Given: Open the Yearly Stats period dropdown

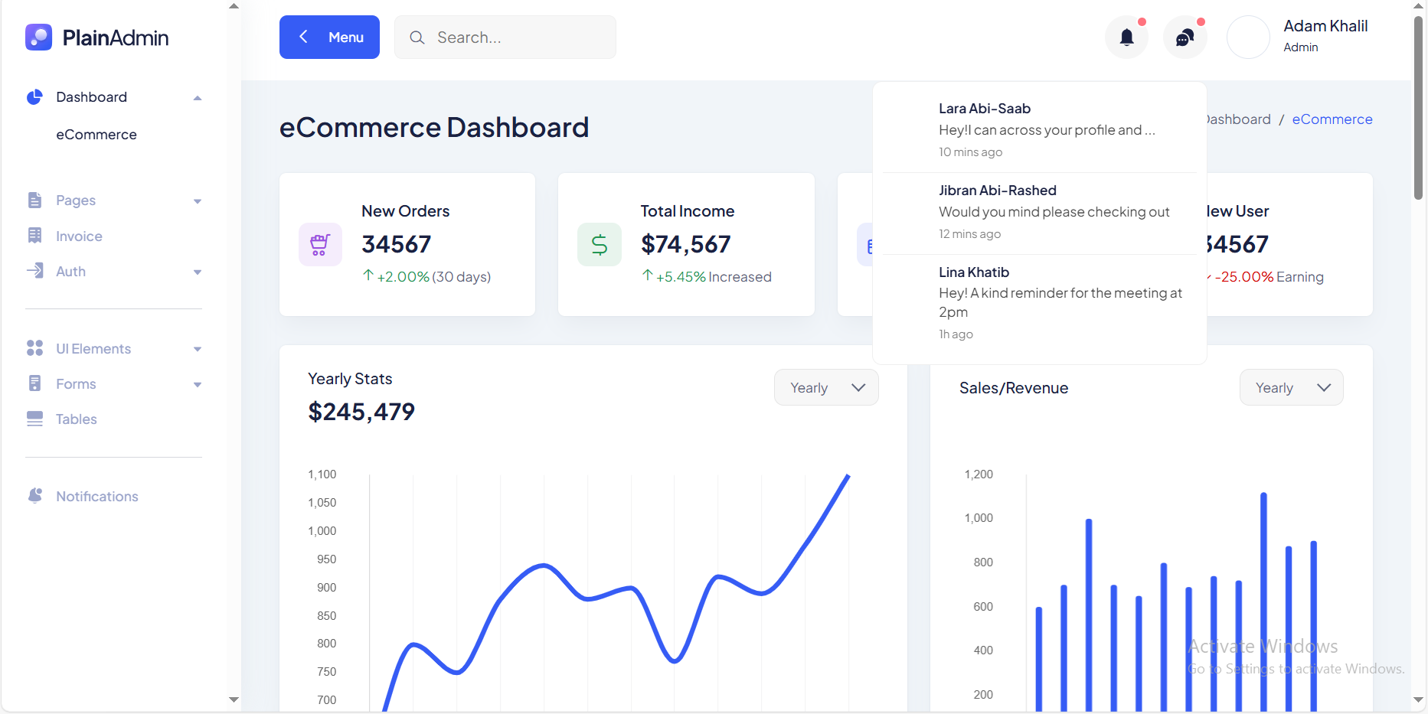Looking at the screenshot, I should point(825,388).
